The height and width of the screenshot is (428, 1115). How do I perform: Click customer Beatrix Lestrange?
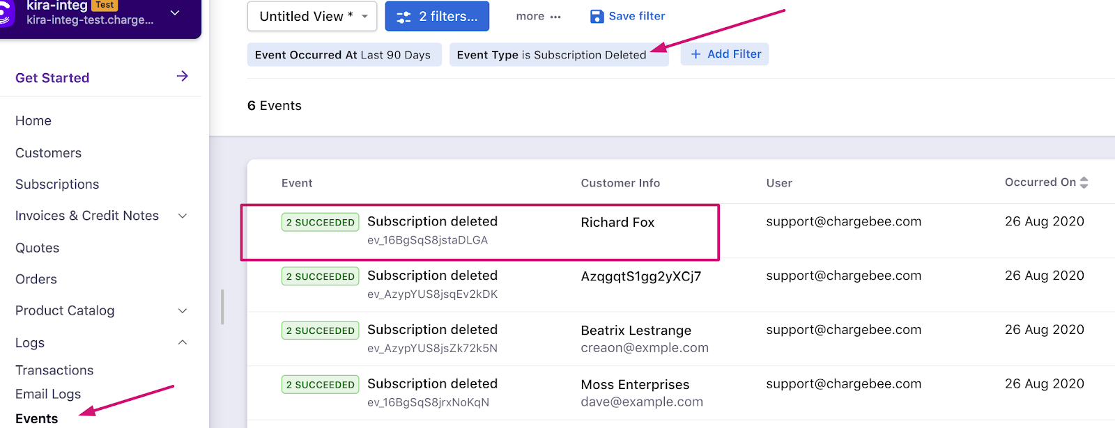(x=636, y=331)
